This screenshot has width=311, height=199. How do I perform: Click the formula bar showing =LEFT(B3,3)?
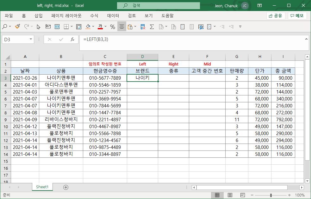(x=194, y=43)
